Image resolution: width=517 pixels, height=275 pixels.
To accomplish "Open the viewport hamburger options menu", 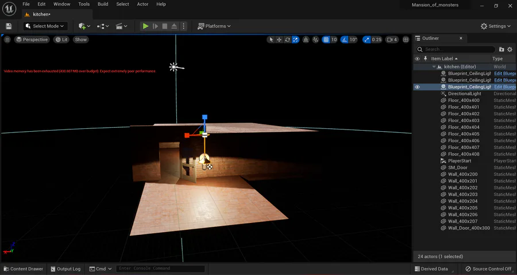I will (7, 40).
